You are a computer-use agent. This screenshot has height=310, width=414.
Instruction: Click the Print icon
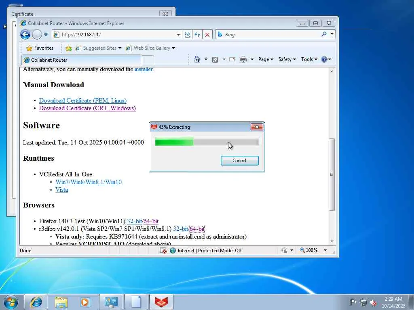[x=243, y=59]
